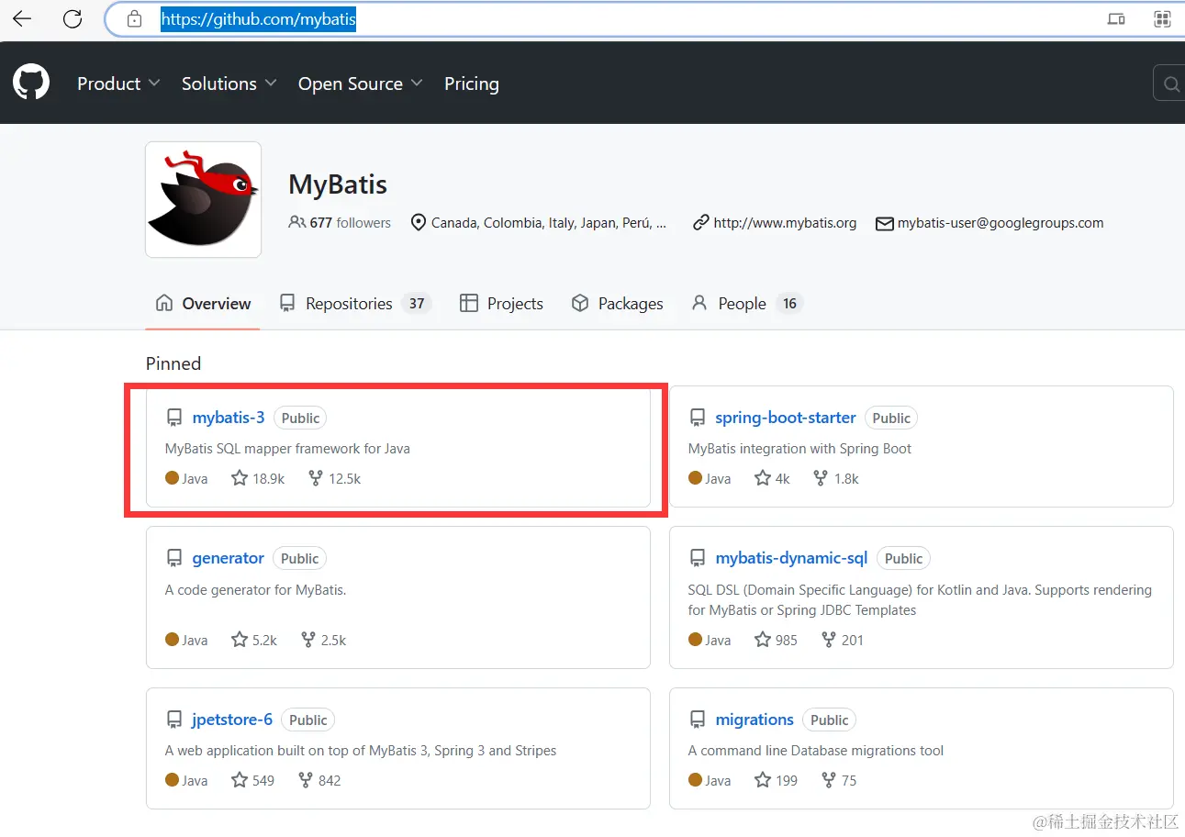
Task: Open the Pricing page
Action: [x=472, y=84]
